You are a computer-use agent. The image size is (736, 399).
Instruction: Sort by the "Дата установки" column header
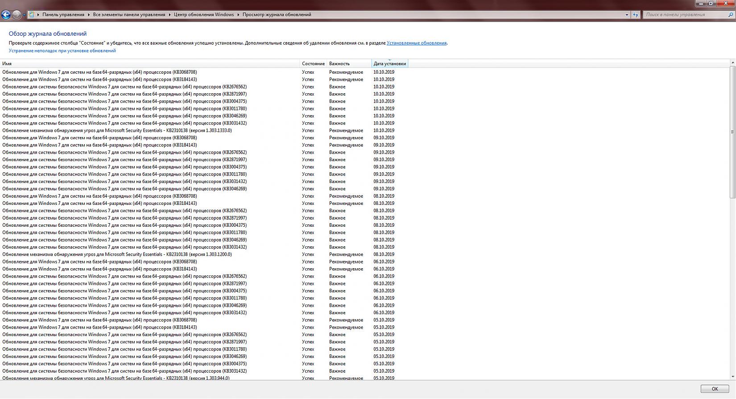tap(390, 64)
